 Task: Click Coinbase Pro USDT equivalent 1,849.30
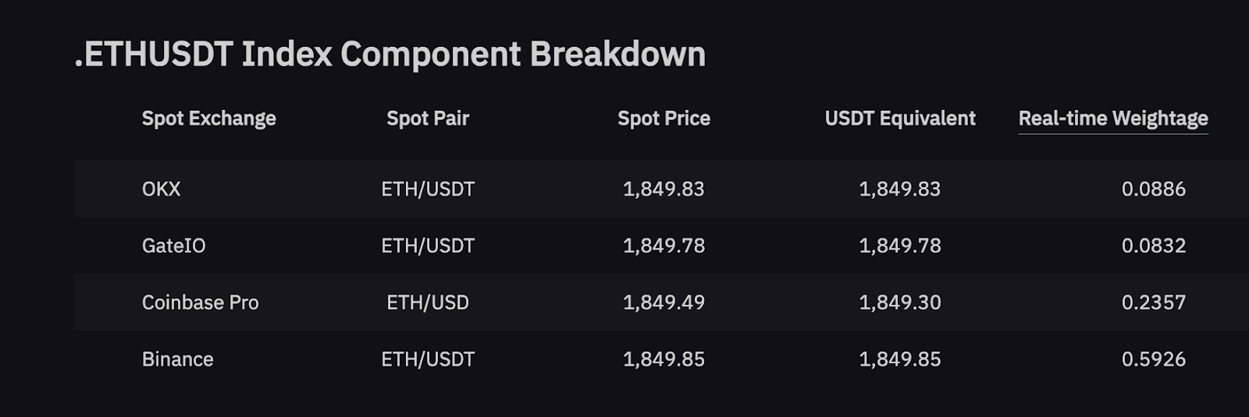pos(900,302)
